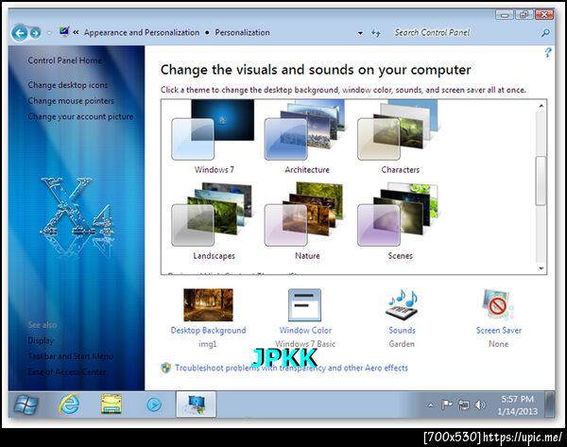Click the Personalization taskbar button

196,404
